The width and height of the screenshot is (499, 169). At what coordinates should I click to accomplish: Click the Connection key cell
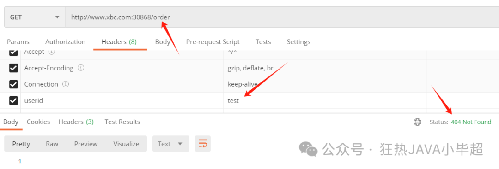point(122,84)
